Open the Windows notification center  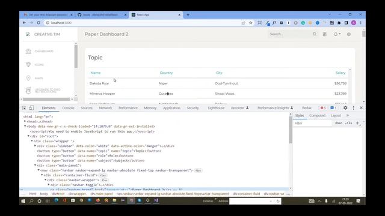(x=359, y=201)
